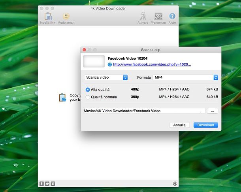Enable Modo smart via the smiley icon

[x=66, y=17]
